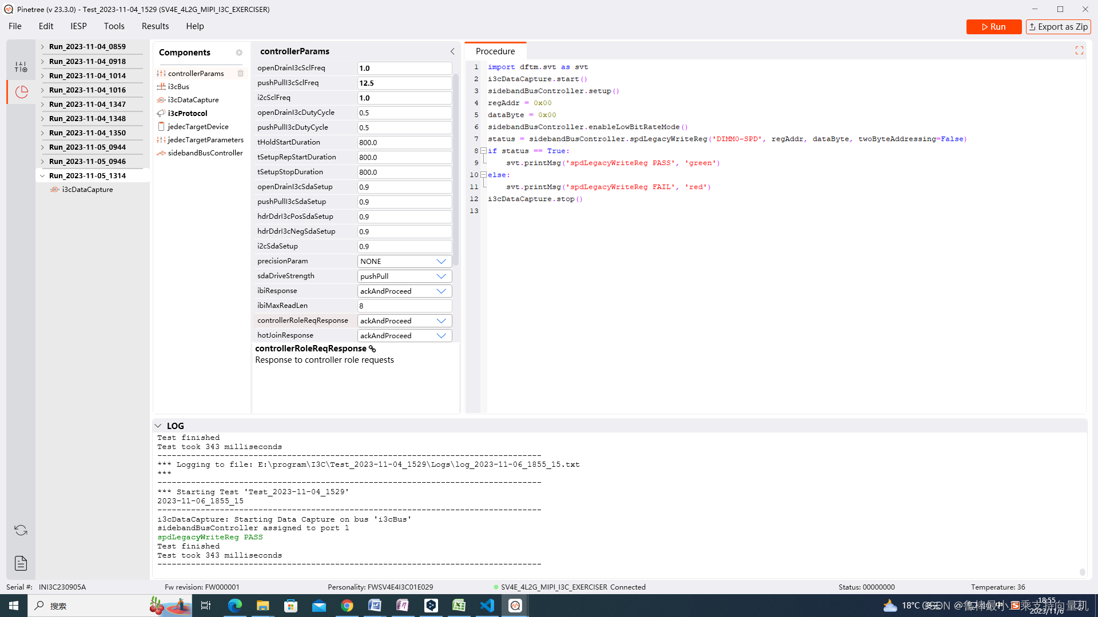1098x617 pixels.
Task: Select the jedecTargetParameters component
Action: click(x=205, y=139)
